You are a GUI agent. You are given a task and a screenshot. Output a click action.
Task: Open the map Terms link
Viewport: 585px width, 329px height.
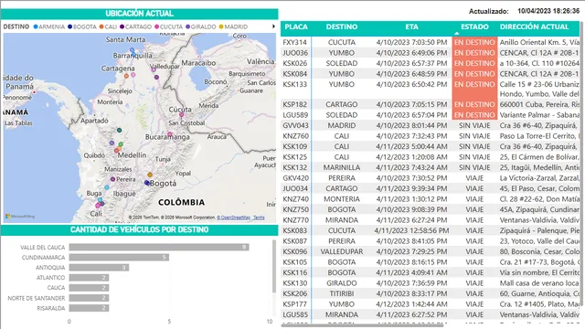259,218
